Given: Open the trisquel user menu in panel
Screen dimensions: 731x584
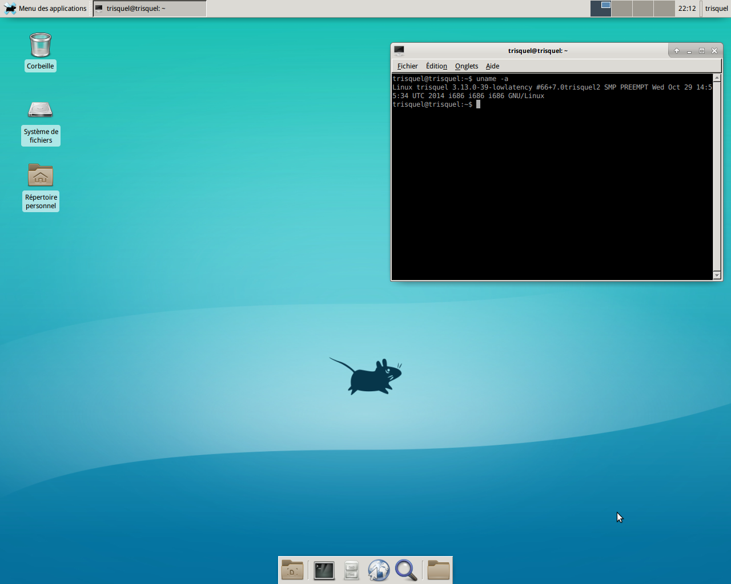Looking at the screenshot, I should pyautogui.click(x=716, y=9).
